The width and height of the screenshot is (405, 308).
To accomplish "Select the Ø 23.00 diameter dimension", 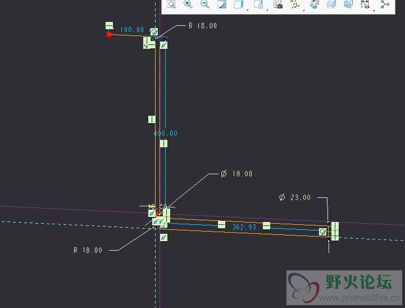I will click(x=295, y=197).
